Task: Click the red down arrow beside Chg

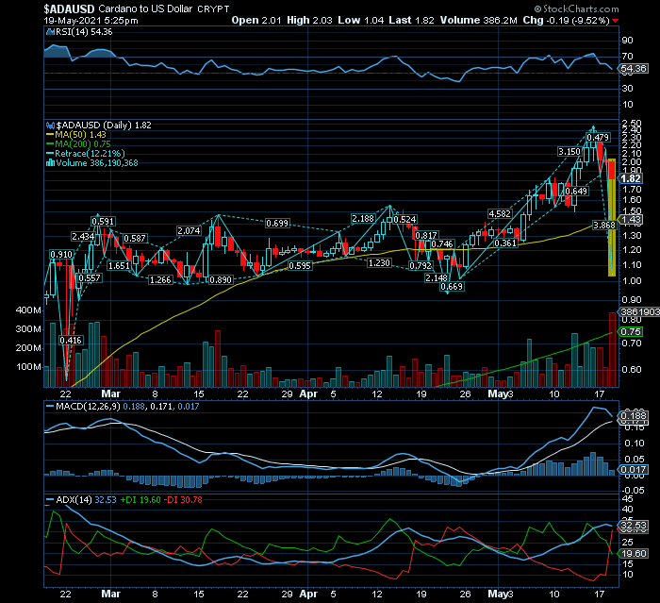Action: coord(616,21)
